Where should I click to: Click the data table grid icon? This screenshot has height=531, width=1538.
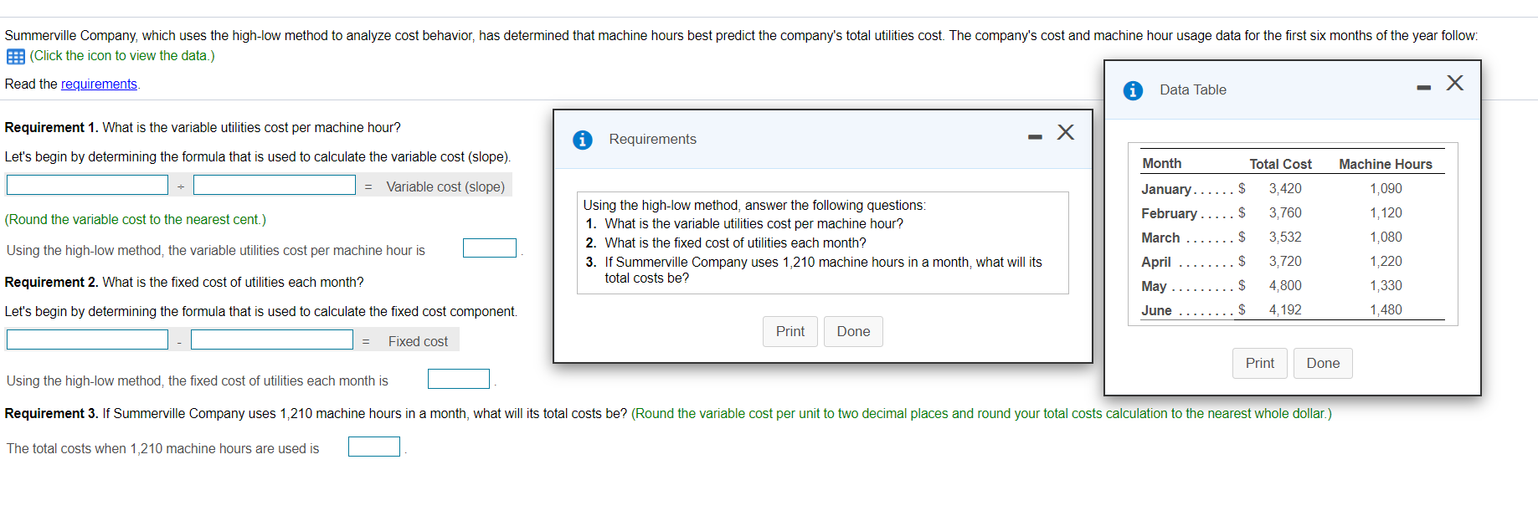[x=15, y=57]
